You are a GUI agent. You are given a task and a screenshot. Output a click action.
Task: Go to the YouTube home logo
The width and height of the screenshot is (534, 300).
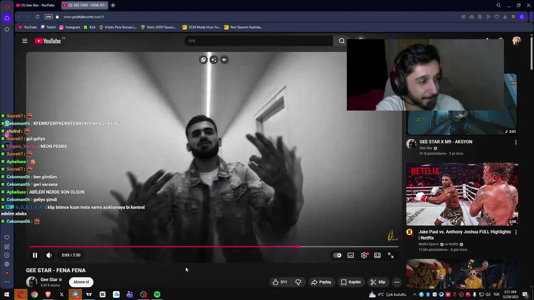tap(48, 41)
